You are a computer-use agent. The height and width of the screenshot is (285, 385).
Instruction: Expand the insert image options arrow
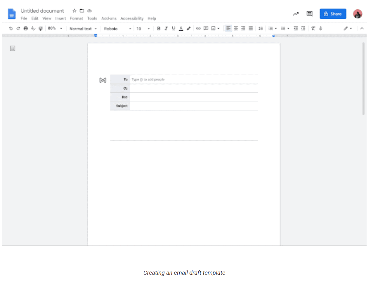pyautogui.click(x=218, y=29)
